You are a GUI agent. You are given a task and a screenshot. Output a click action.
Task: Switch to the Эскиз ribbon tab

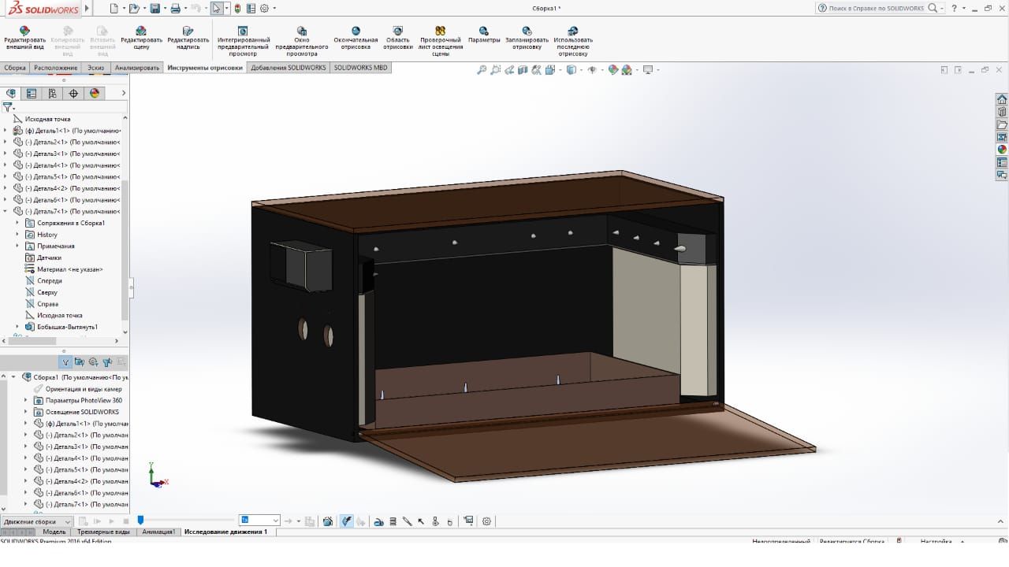(x=95, y=68)
